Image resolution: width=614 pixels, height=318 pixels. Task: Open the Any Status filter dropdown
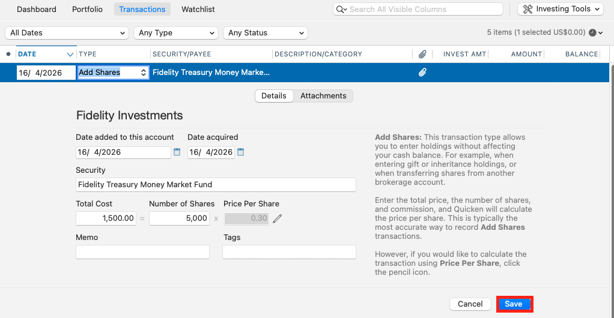click(x=265, y=33)
